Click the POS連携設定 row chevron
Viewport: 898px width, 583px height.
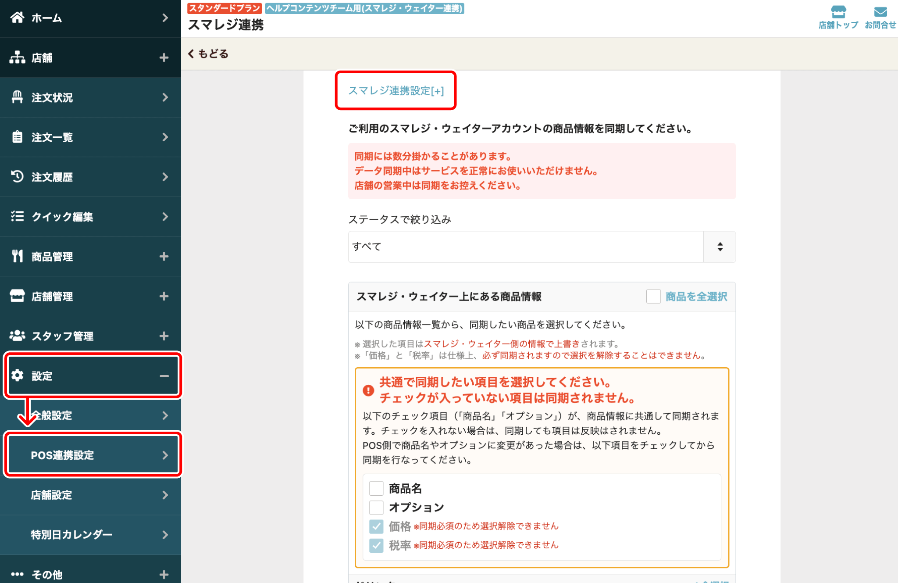coord(165,455)
